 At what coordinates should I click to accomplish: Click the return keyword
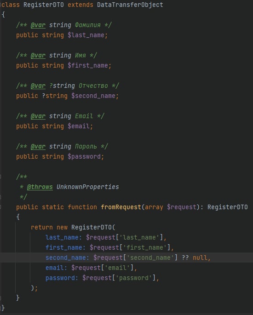tap(42, 228)
